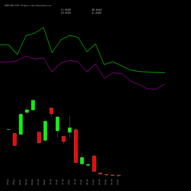Click the tall red candle for 16 Jul
This screenshot has height=191, width=191.
(x=76, y=146)
